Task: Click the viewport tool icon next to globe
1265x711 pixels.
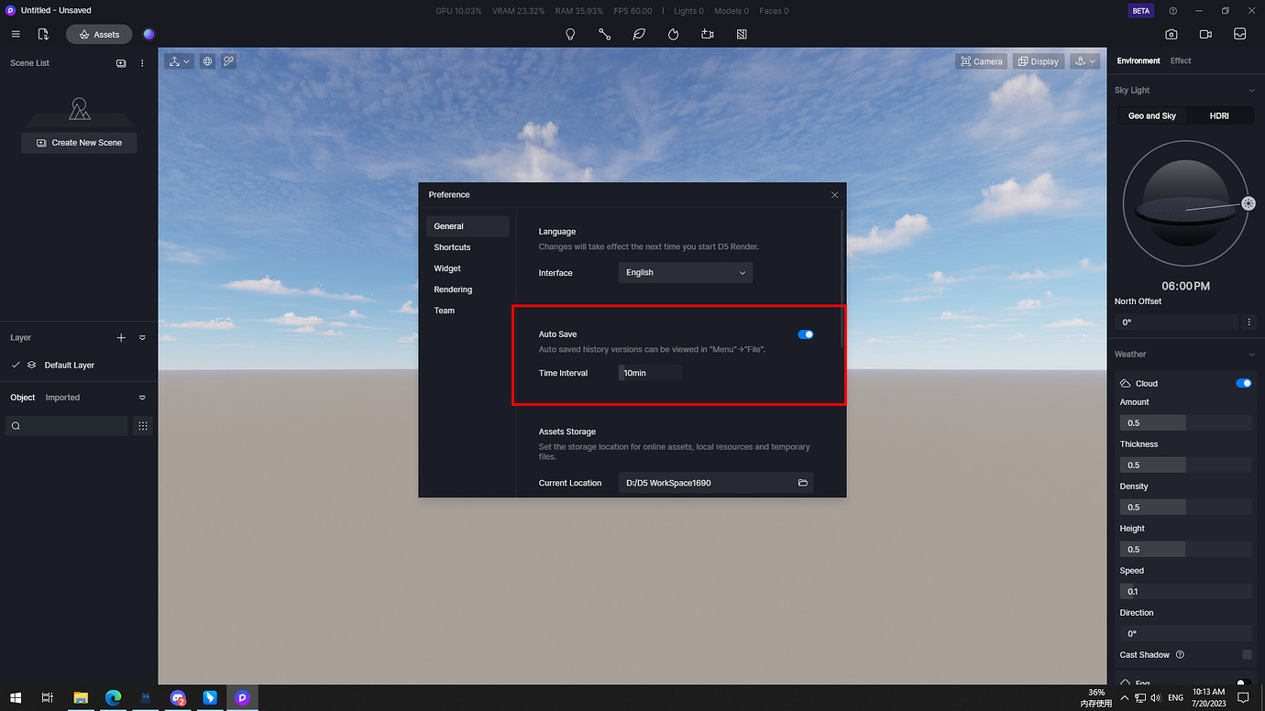Action: [x=228, y=61]
